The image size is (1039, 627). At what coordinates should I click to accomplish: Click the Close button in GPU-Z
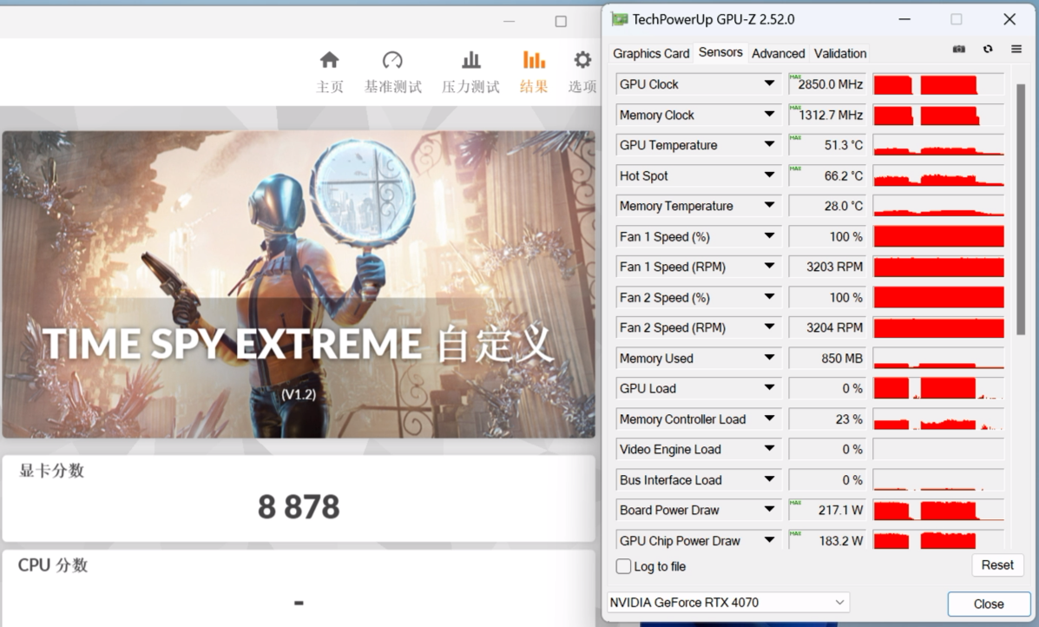(x=988, y=604)
